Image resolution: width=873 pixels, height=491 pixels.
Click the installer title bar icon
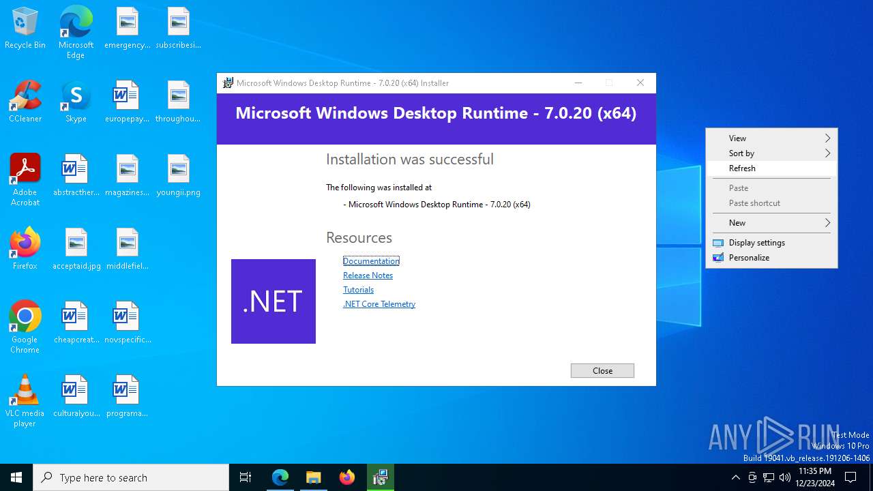coord(228,83)
